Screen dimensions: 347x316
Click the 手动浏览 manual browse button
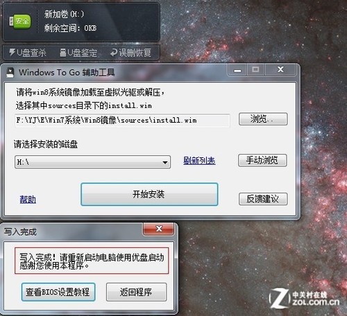[x=262, y=160]
